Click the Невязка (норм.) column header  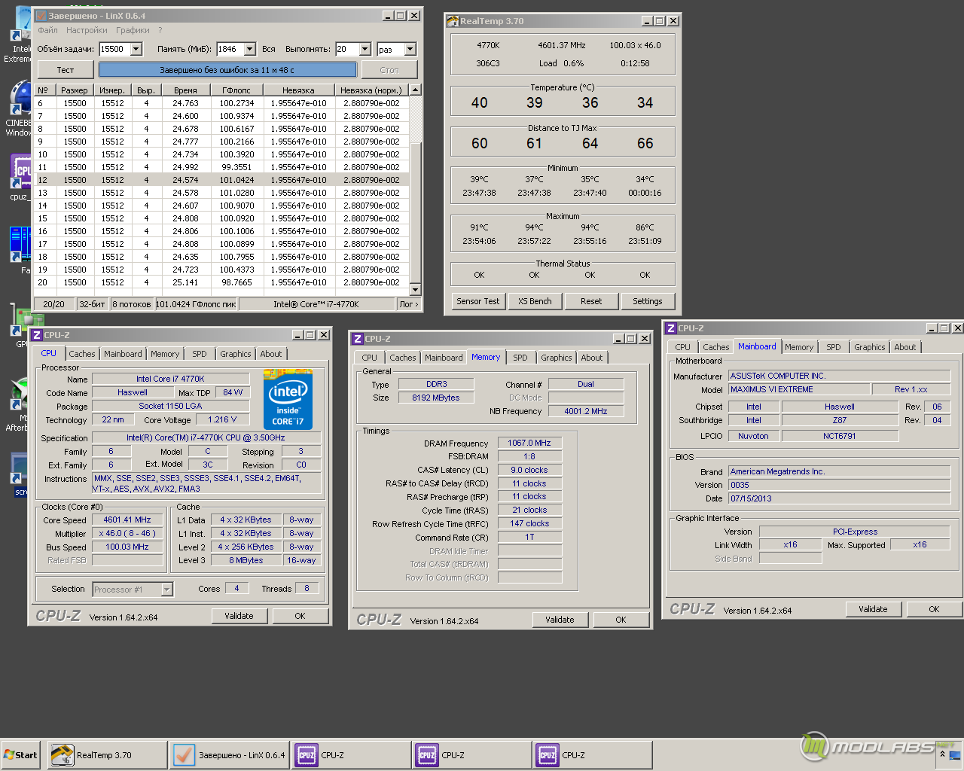click(371, 90)
